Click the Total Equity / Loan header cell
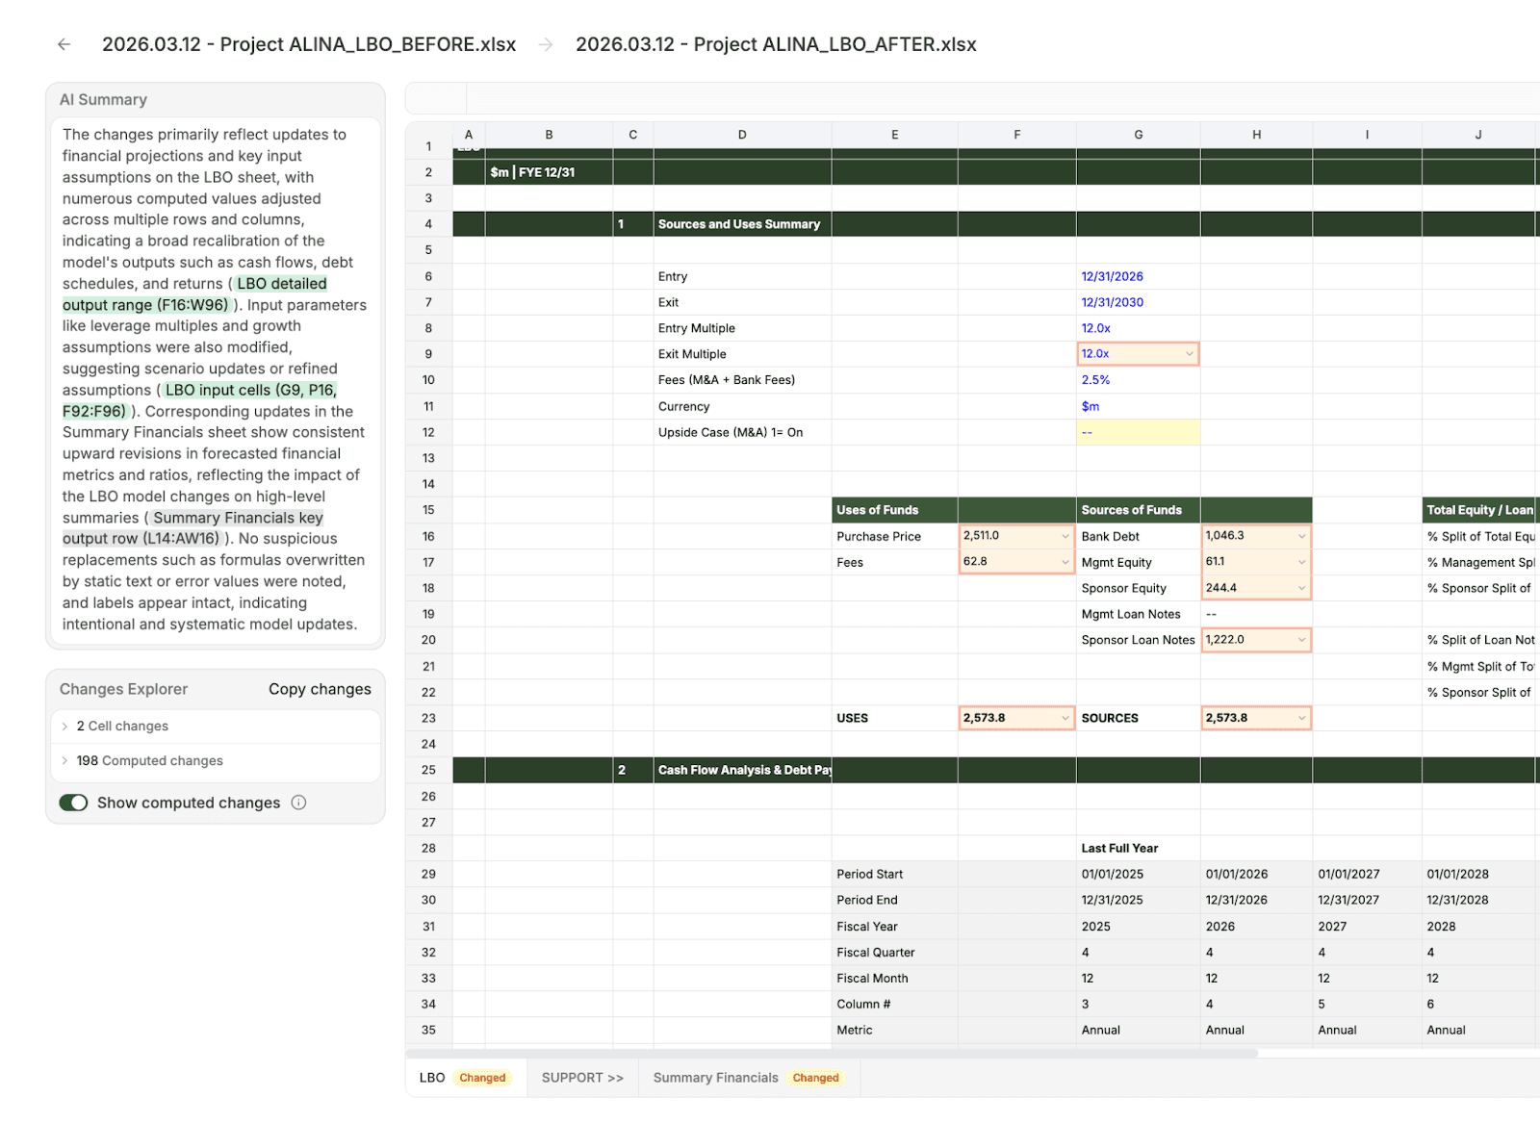The height and width of the screenshot is (1123, 1540). click(x=1480, y=510)
